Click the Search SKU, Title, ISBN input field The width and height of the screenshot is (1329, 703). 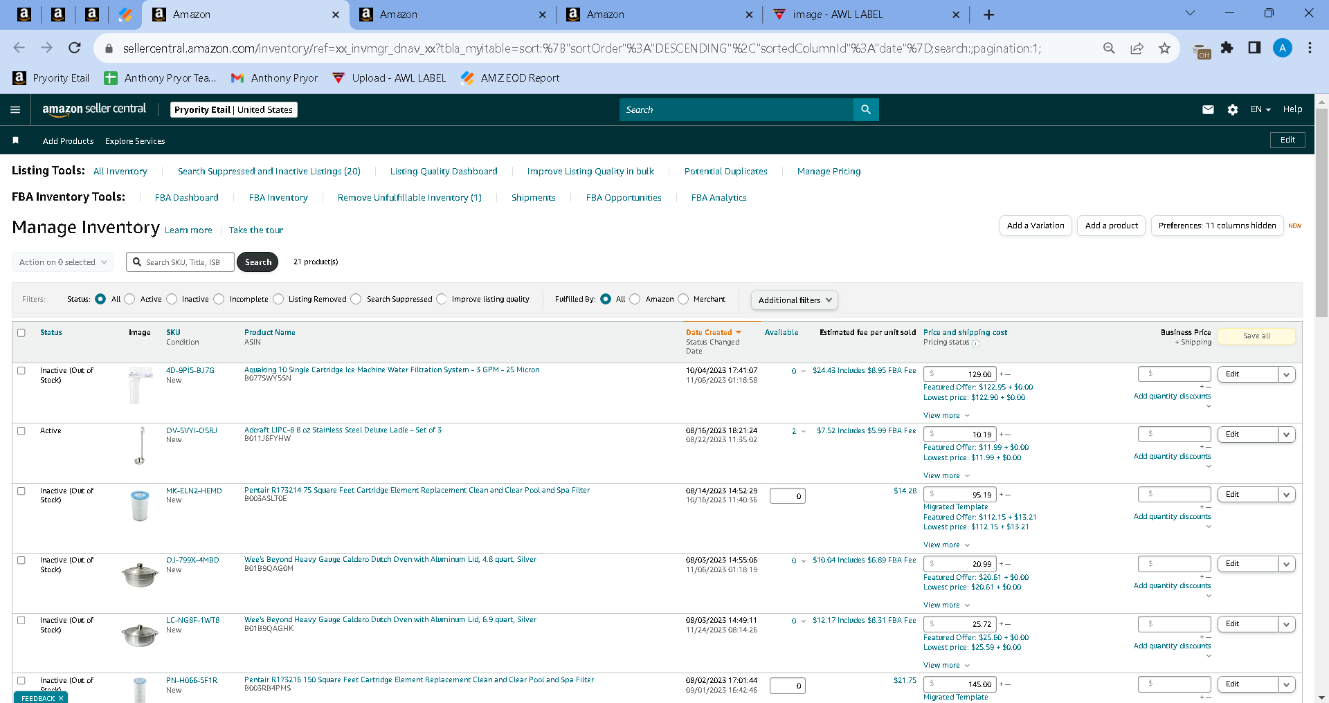click(180, 262)
